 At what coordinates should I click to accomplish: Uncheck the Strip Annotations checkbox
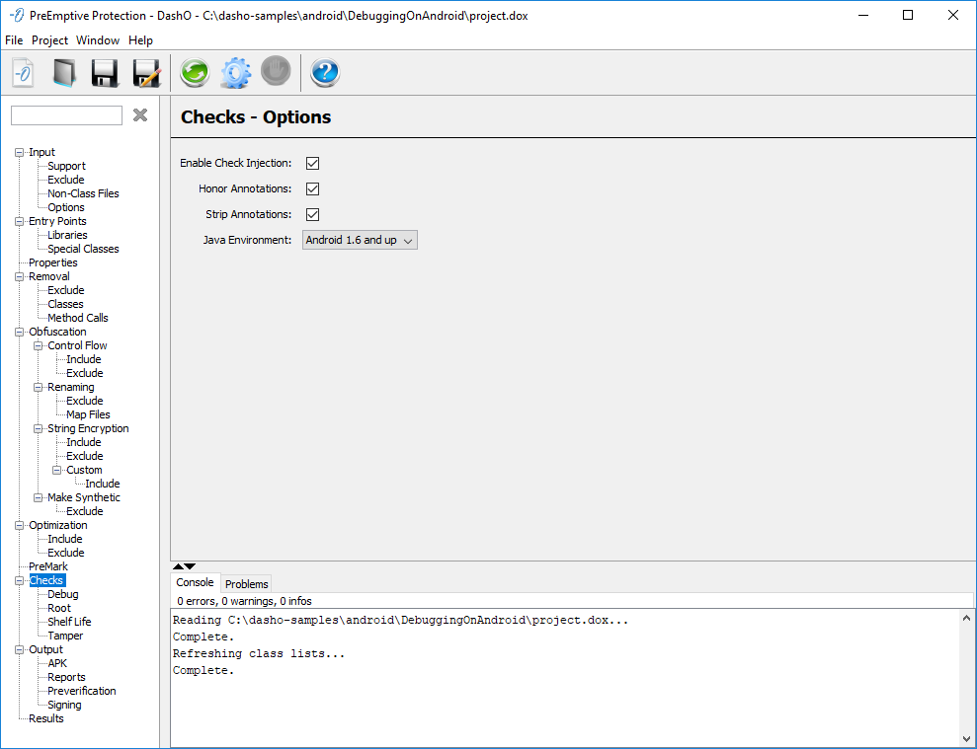click(x=312, y=214)
